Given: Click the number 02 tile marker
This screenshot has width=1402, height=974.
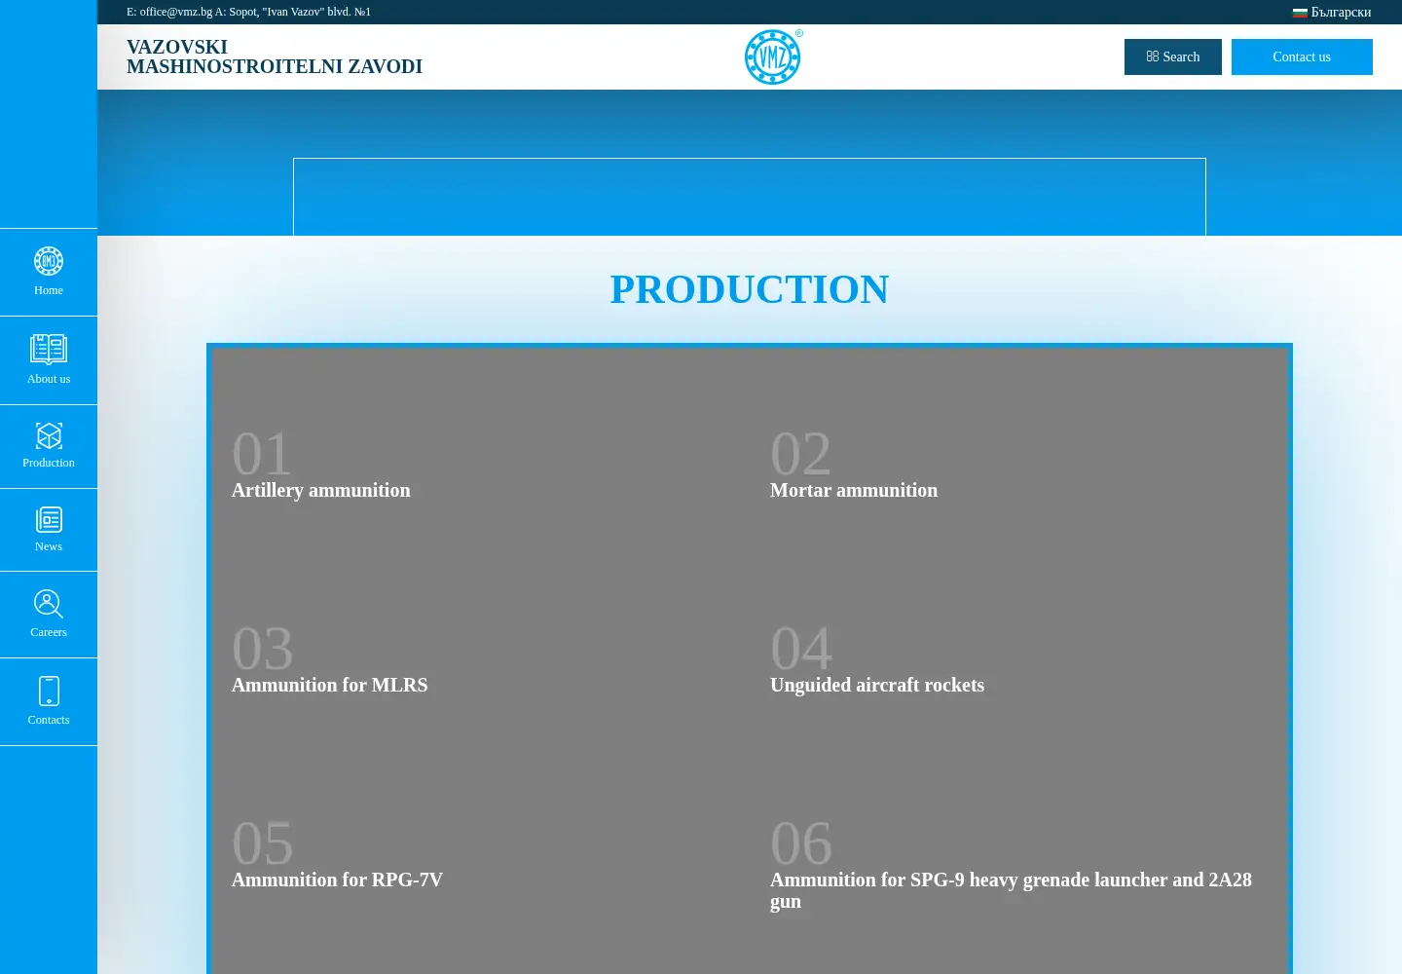Looking at the screenshot, I should tap(801, 454).
